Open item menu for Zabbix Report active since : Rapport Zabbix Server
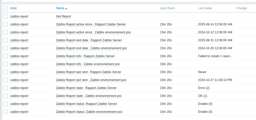This screenshot has height=120, width=256. 91,24
